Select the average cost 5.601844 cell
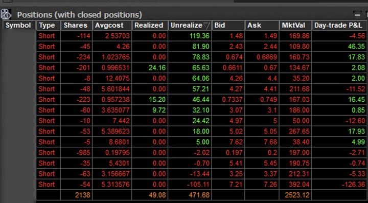This screenshot has width=368, height=203. pyautogui.click(x=112, y=89)
